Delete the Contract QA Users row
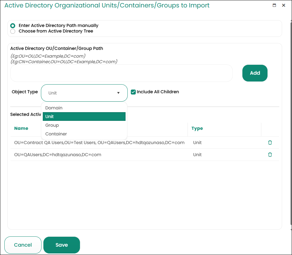This screenshot has height=255, width=292. pyautogui.click(x=270, y=143)
